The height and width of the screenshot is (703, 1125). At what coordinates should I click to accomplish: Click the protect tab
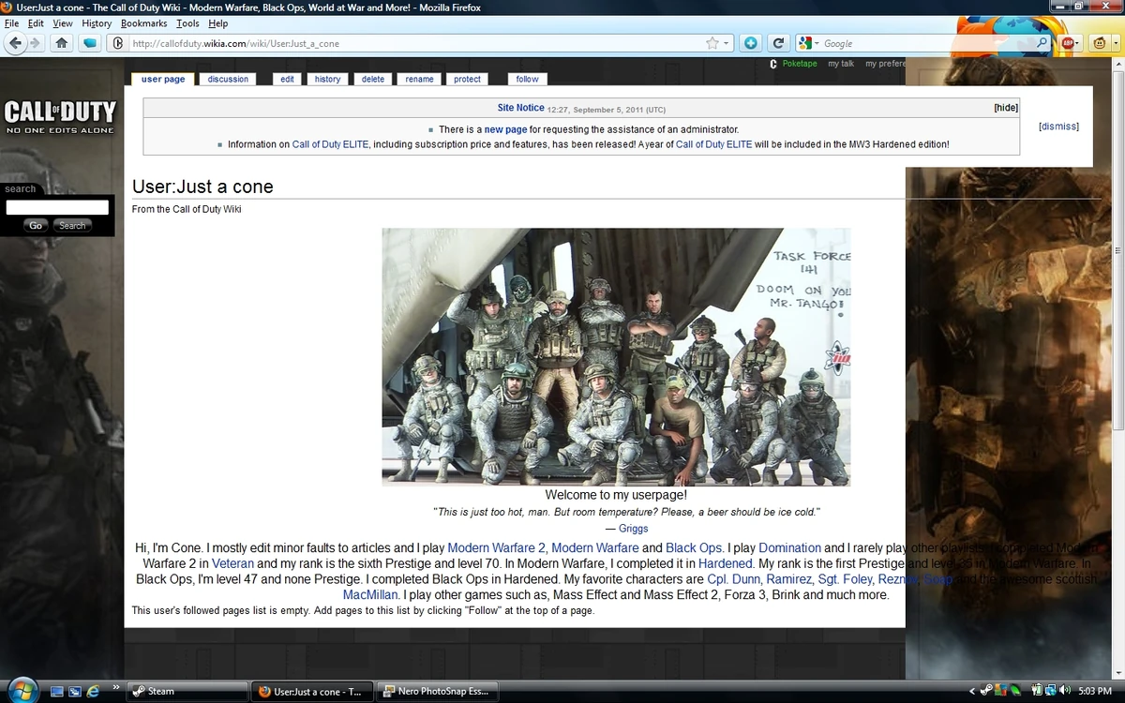click(467, 79)
